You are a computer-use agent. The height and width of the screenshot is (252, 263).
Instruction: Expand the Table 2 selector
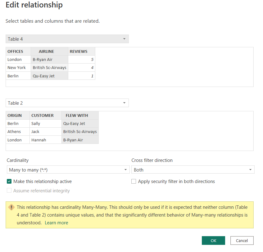(x=67, y=103)
